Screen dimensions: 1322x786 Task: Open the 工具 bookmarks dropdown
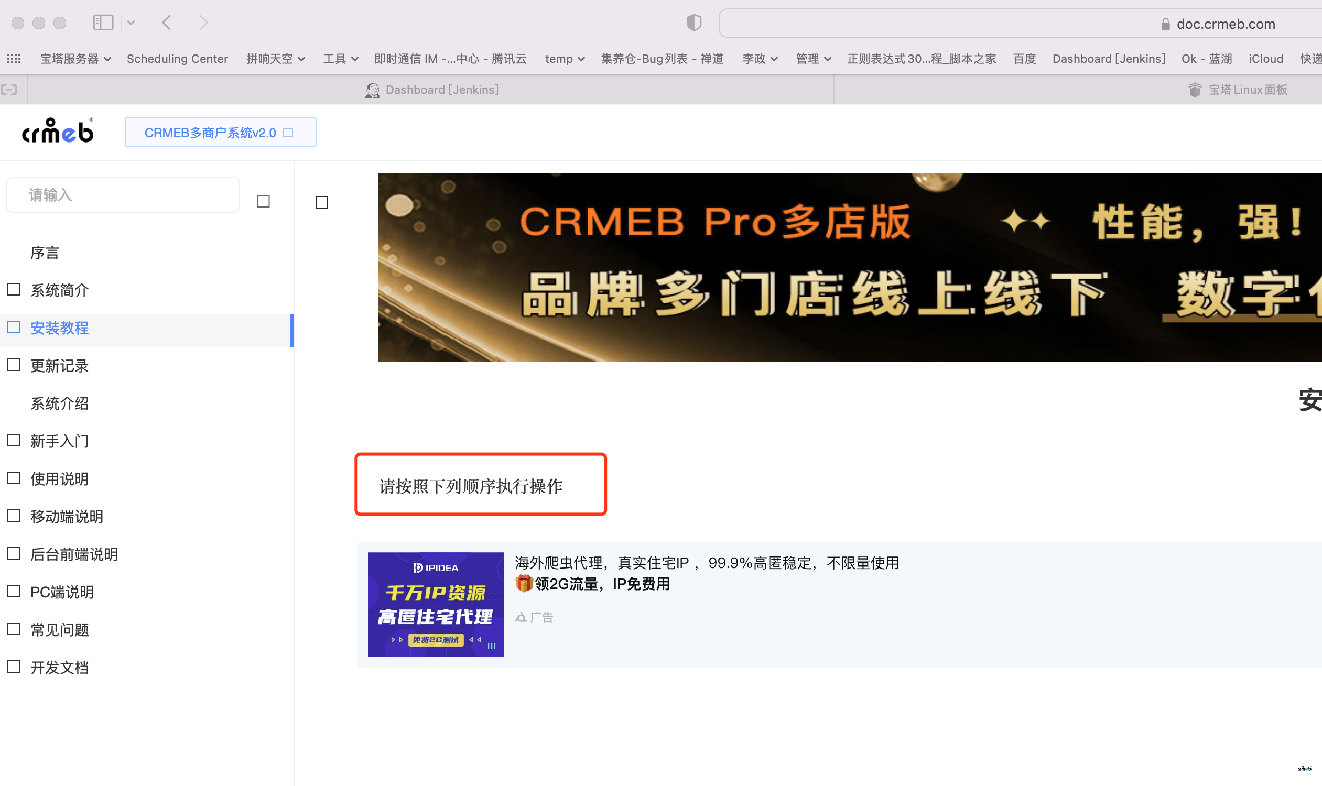(340, 59)
